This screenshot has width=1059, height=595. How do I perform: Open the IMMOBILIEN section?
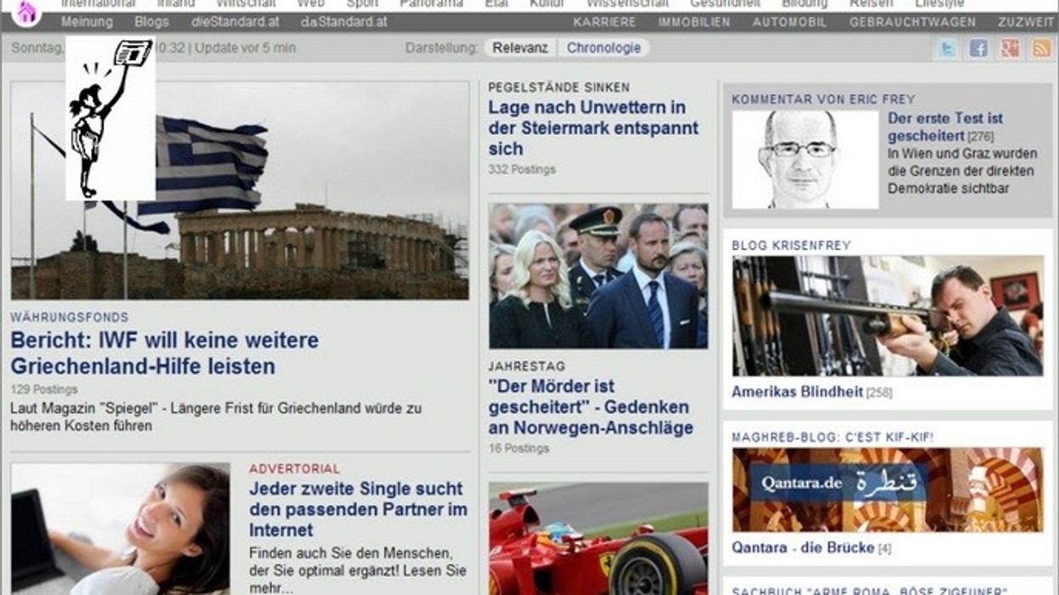click(693, 22)
